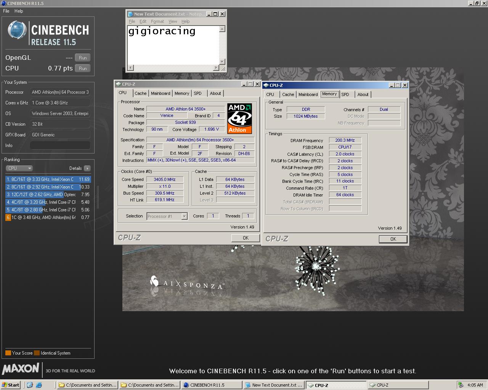Click the taskbar clock showing 4:05 AM
The height and width of the screenshot is (390, 488).
click(475, 385)
